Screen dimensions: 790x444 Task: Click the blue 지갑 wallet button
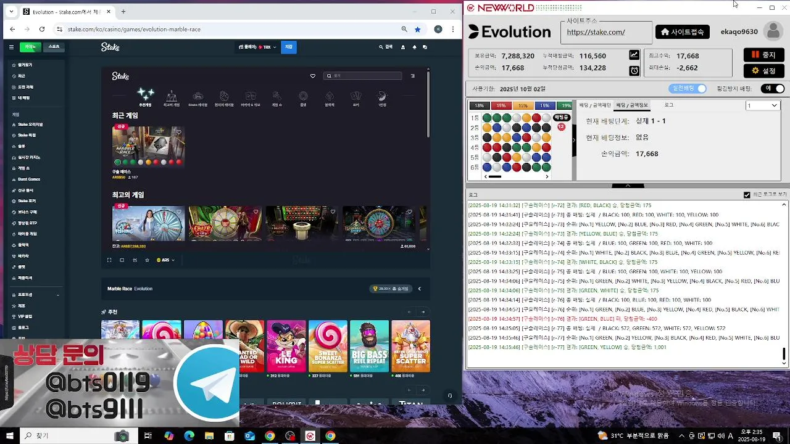(x=288, y=47)
